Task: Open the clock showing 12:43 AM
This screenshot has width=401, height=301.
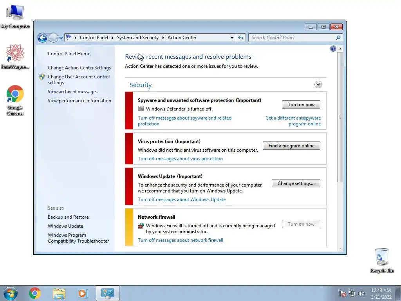Action: coord(381,293)
